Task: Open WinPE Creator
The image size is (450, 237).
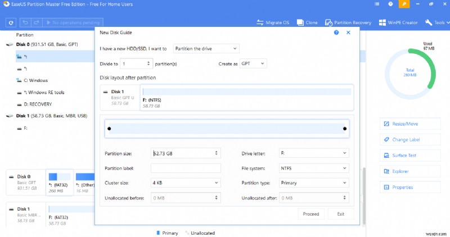Action: click(398, 22)
